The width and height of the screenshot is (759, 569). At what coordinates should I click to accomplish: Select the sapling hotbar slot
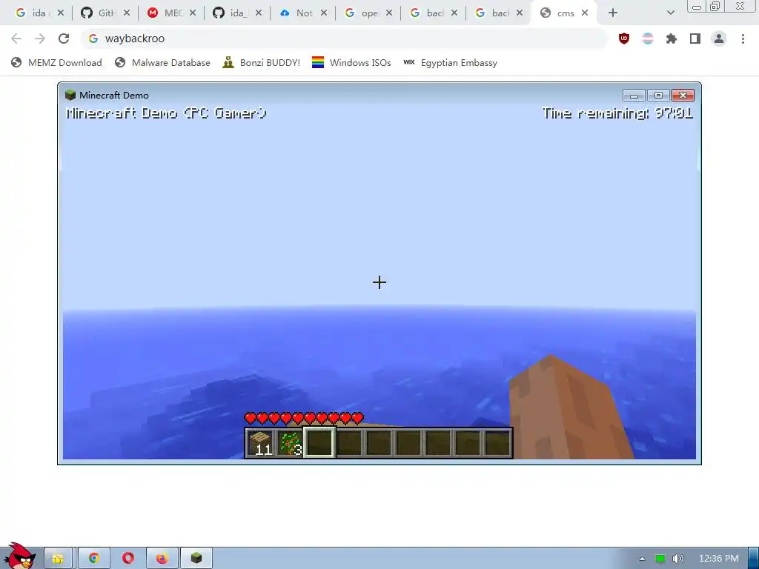(x=290, y=443)
